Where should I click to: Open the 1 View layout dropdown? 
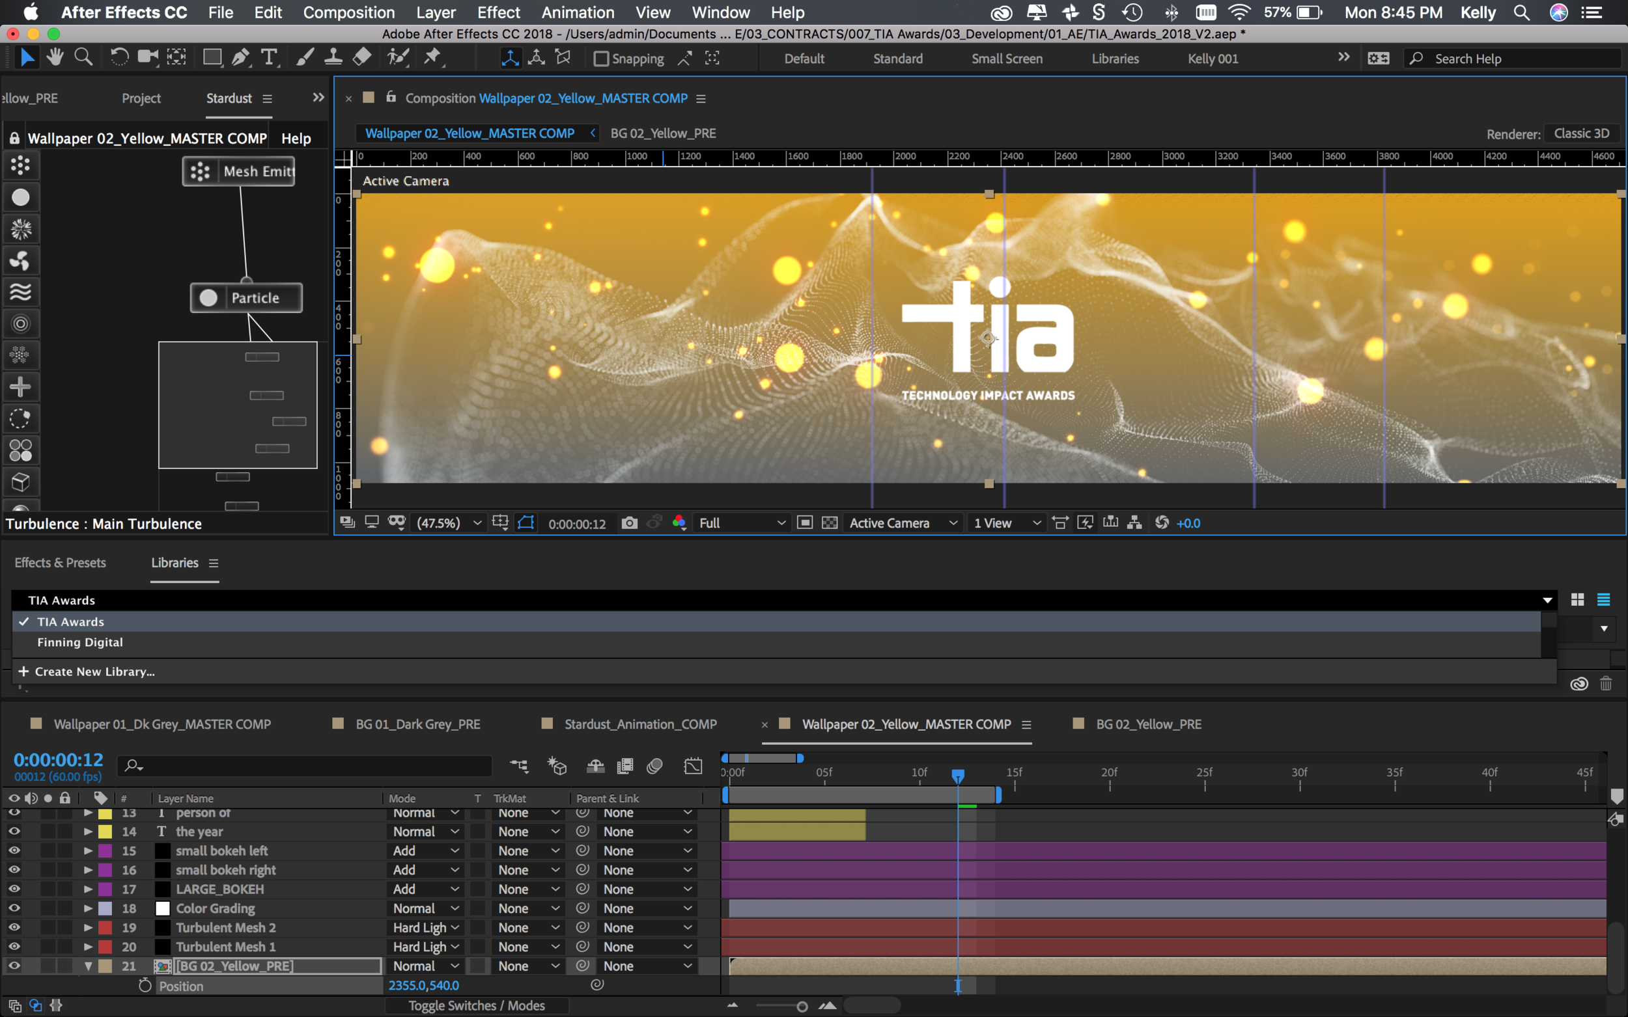click(1007, 523)
